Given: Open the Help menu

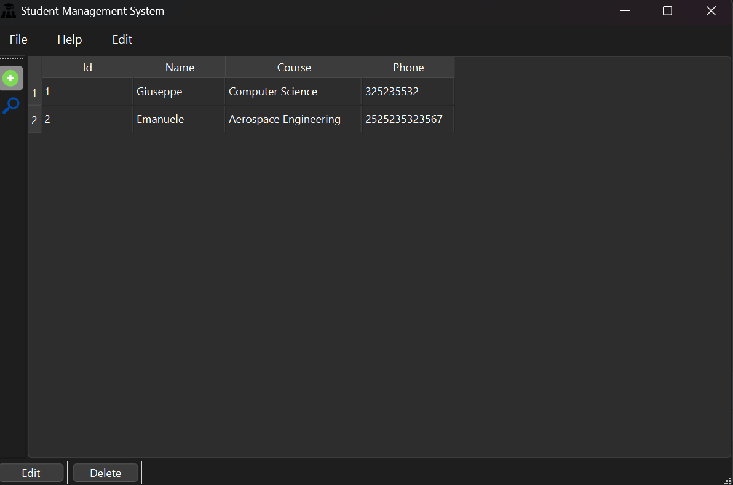Looking at the screenshot, I should 69,39.
